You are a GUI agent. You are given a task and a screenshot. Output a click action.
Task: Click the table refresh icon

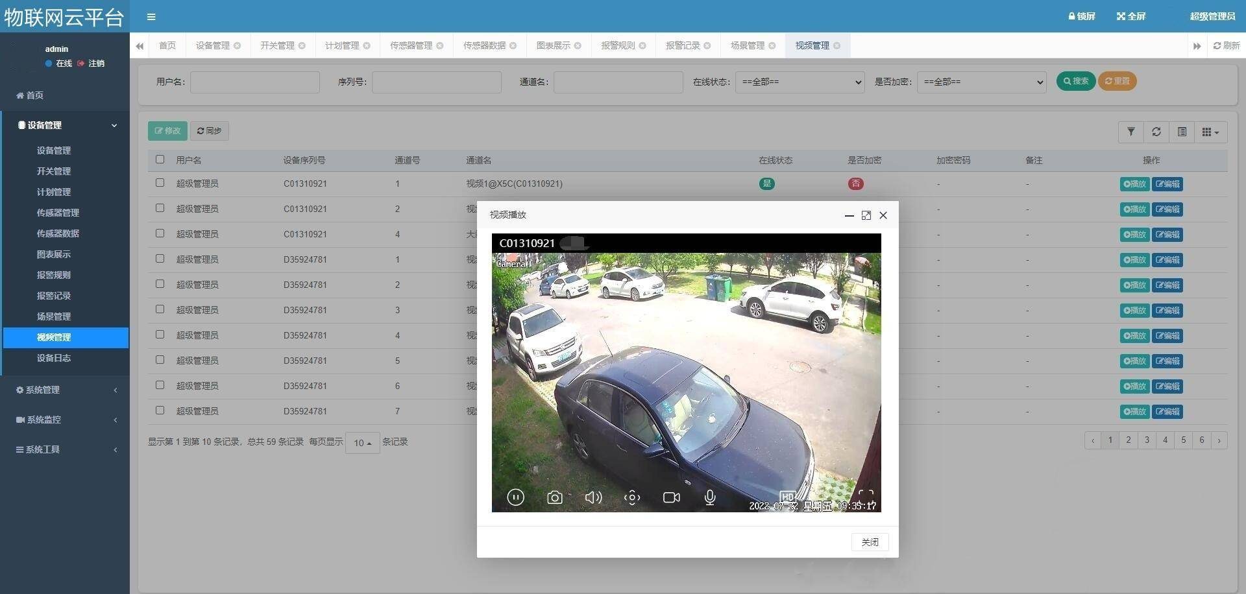[1156, 132]
